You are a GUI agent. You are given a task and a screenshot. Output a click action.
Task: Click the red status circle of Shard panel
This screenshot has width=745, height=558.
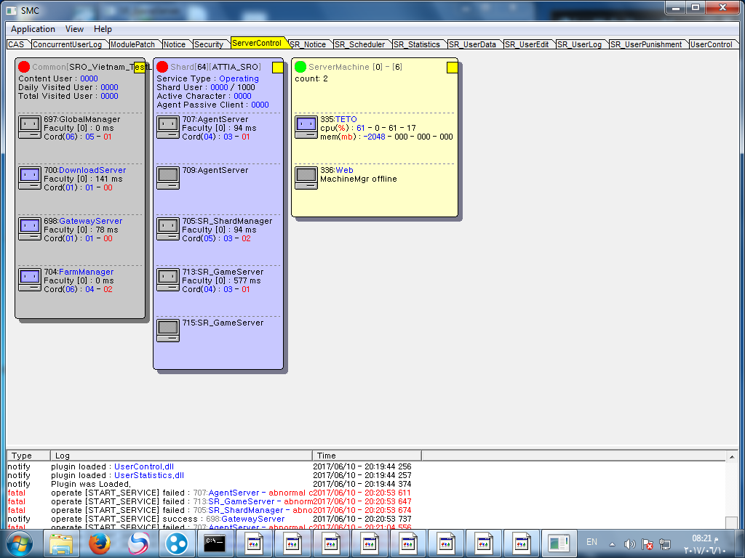tap(162, 67)
